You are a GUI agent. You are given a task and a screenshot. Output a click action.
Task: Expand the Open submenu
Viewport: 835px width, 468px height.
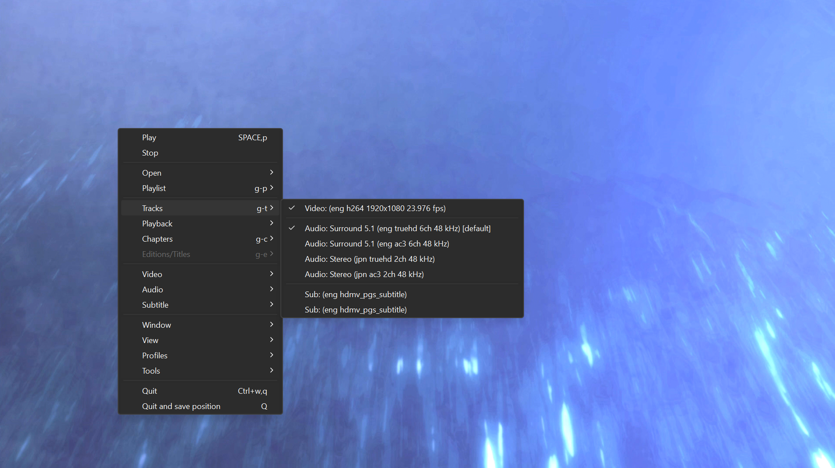pyautogui.click(x=200, y=173)
